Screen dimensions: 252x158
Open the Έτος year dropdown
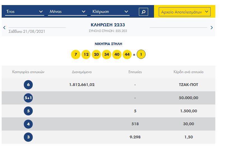pos(25,11)
